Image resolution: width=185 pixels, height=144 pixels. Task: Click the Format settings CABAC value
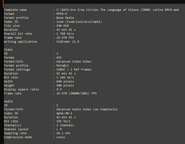74,69
